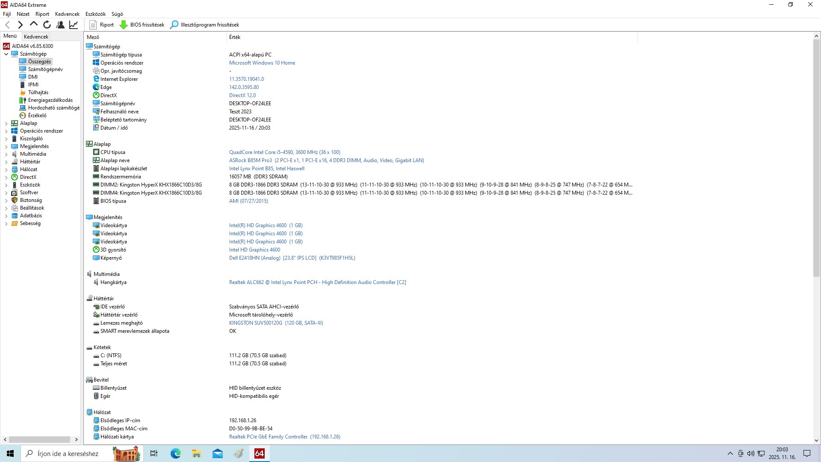The width and height of the screenshot is (821, 462).
Task: Click the Microsoft Windows 10 Home link
Action: coord(262,63)
